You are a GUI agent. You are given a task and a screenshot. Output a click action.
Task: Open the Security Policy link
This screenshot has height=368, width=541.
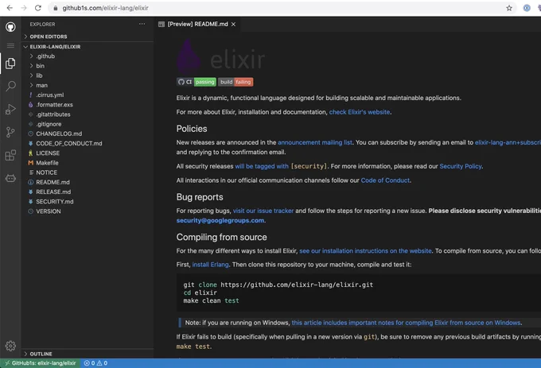click(x=461, y=166)
